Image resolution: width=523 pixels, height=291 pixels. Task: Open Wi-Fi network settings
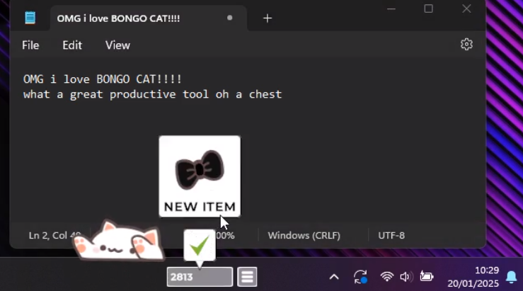pos(386,277)
